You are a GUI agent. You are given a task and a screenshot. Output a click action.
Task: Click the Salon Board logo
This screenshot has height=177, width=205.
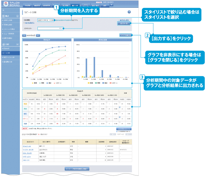11,4
